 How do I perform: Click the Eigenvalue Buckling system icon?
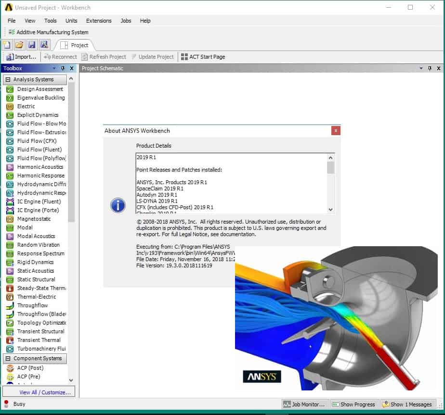[10, 98]
